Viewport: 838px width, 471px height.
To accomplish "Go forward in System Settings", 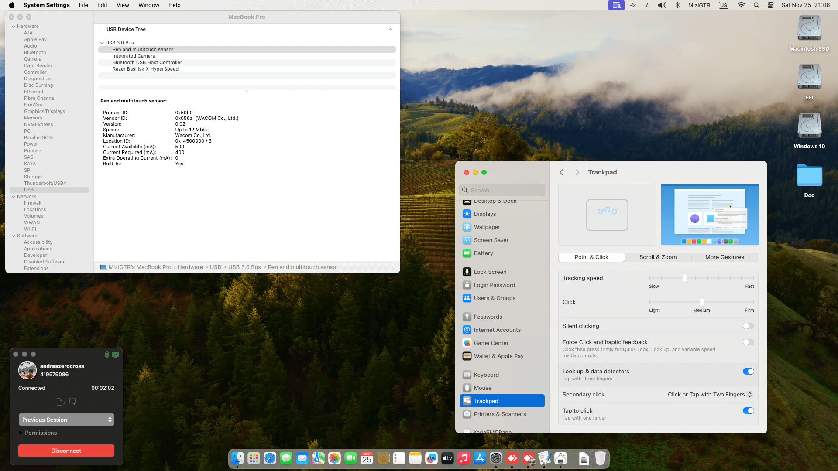I will point(577,172).
